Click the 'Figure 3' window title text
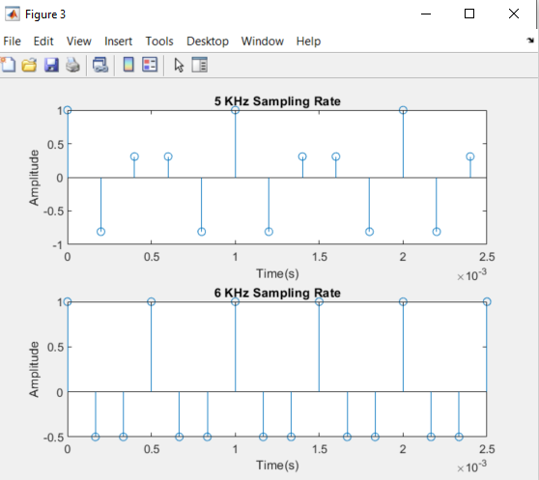 (x=45, y=14)
